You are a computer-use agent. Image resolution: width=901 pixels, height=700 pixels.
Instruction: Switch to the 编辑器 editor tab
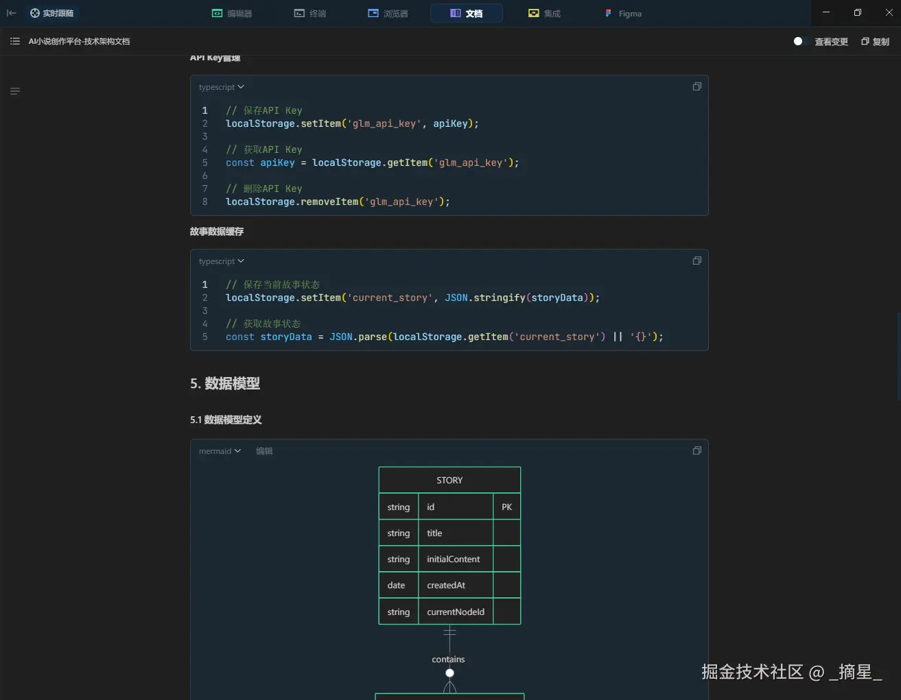click(x=232, y=13)
